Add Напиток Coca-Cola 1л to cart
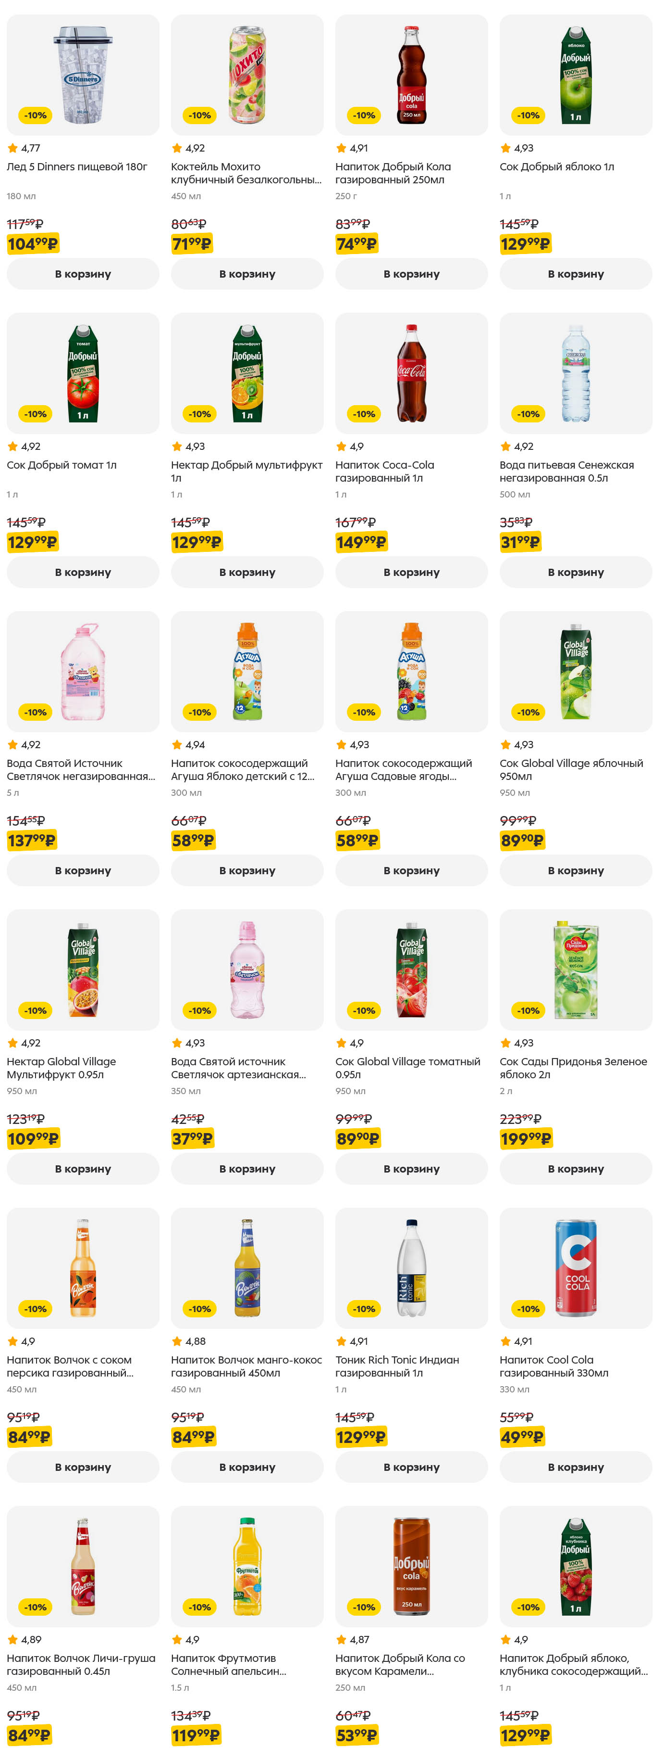The image size is (665, 1748). pos(411,572)
